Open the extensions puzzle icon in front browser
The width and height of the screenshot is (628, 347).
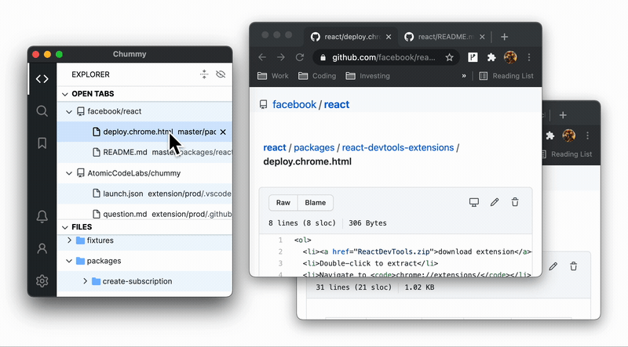491,57
